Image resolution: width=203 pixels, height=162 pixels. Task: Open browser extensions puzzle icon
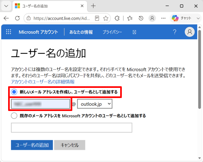pos(117,18)
